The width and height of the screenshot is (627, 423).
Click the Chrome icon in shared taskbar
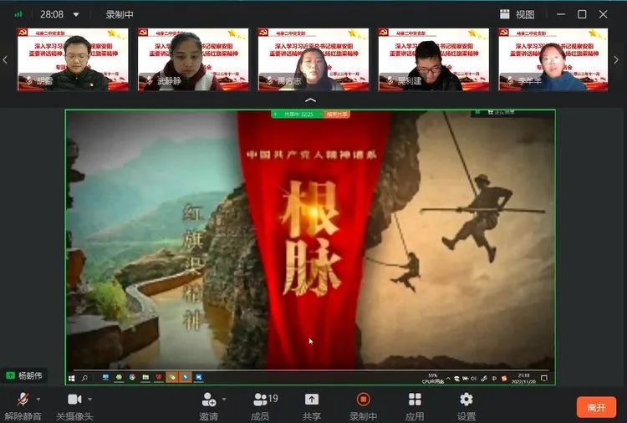[x=132, y=377]
